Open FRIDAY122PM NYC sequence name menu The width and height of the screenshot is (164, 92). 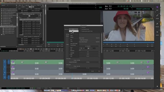(x=142, y=9)
